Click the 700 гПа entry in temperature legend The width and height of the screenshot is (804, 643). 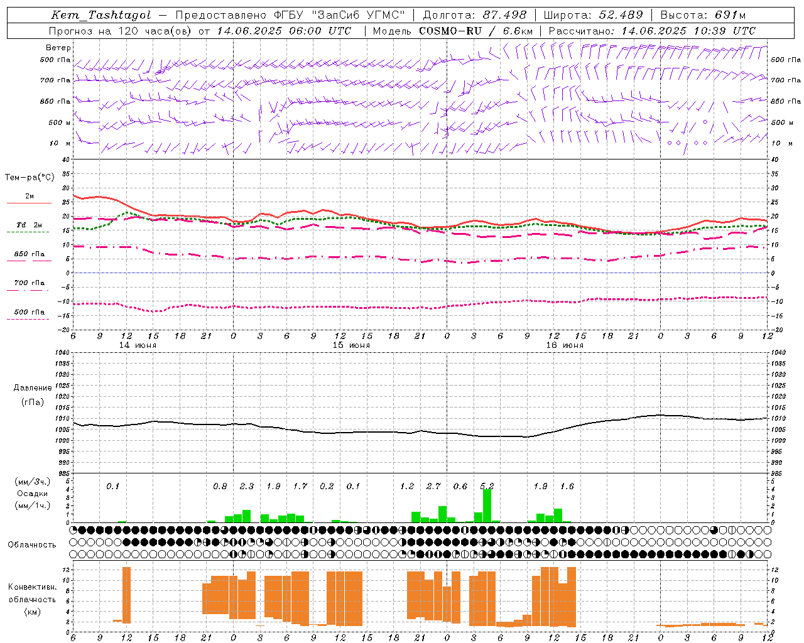30,283
